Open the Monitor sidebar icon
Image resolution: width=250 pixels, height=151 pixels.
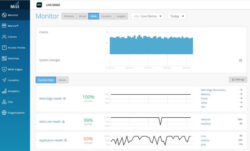[x=4, y=15]
